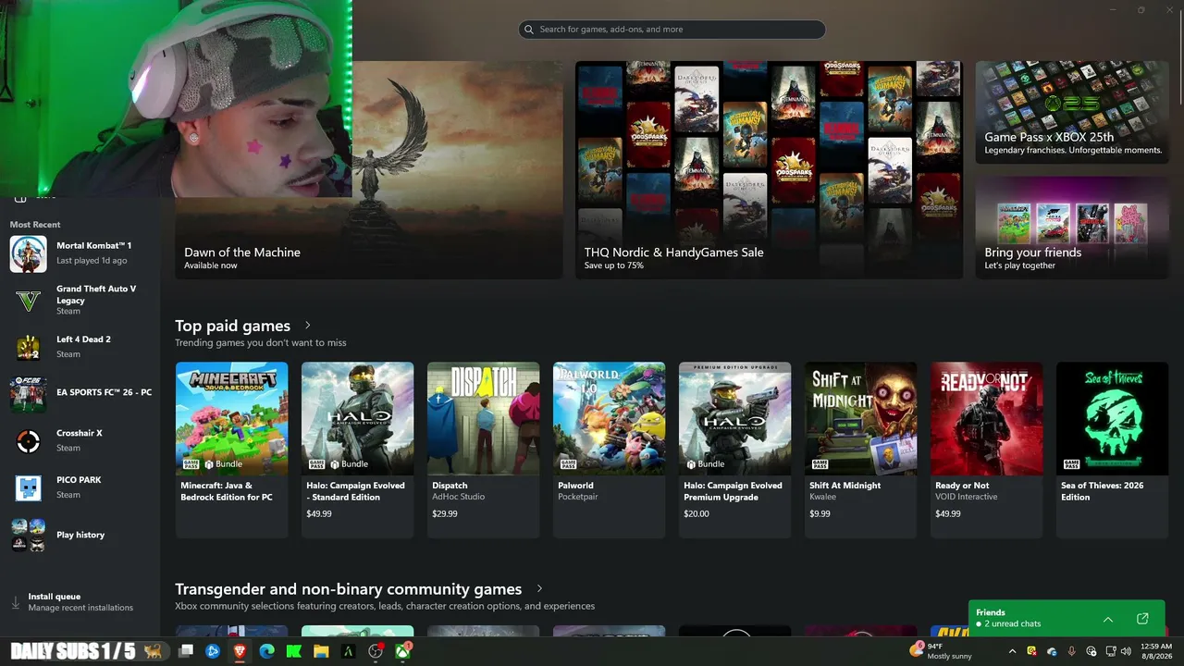Open Left 4 Dead 2 game icon
Image resolution: width=1184 pixels, height=666 pixels.
(28, 348)
